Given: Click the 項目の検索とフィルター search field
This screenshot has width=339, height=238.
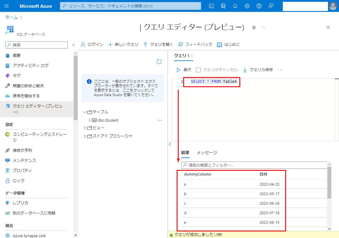Looking at the screenshot, I should 254,165.
